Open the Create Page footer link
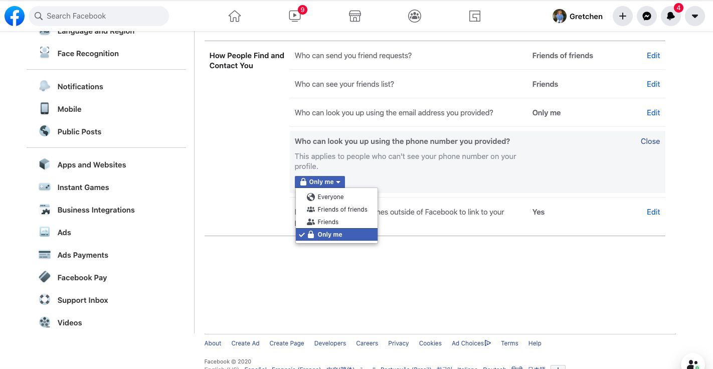 click(287, 343)
